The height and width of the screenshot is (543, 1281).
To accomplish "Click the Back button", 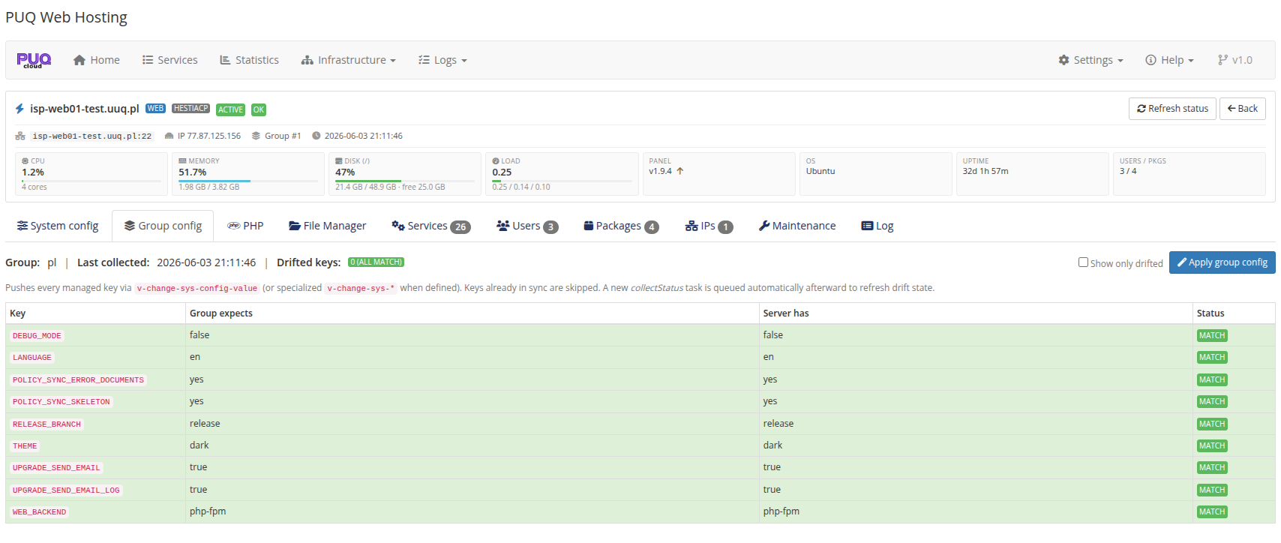I will pyautogui.click(x=1243, y=109).
